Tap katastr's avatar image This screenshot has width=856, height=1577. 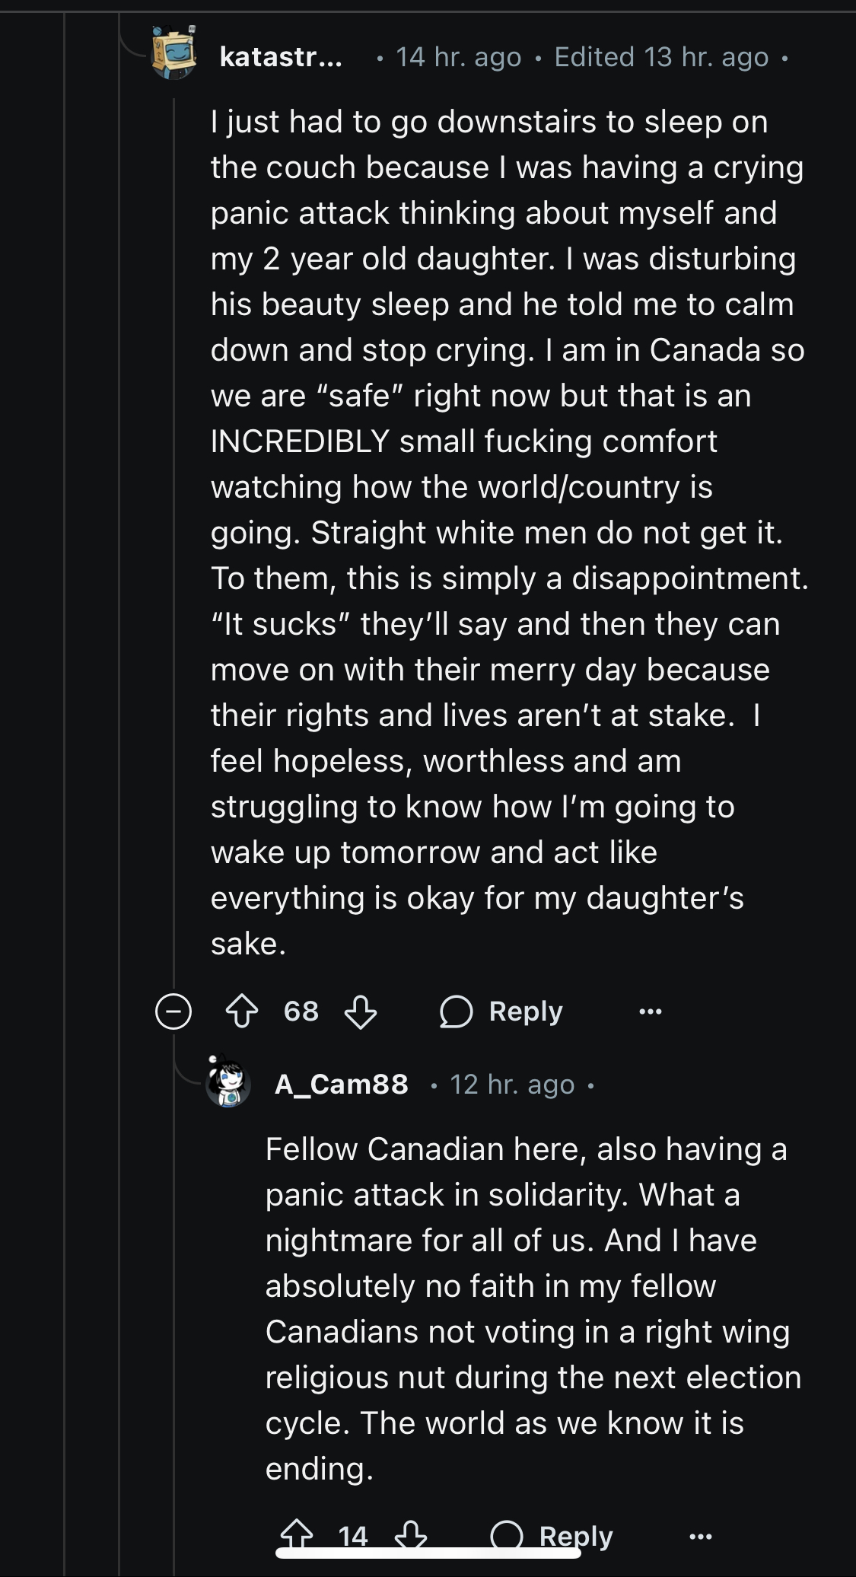(173, 52)
